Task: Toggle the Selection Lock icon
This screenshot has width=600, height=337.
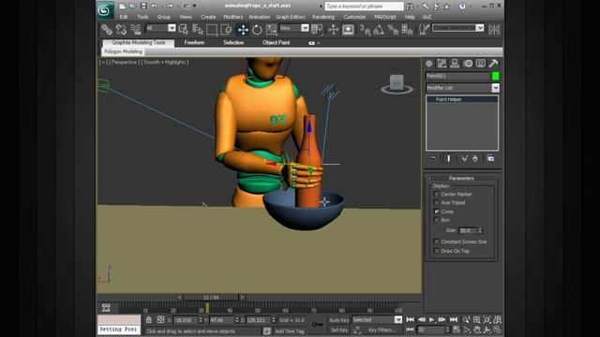Action: [x=149, y=320]
